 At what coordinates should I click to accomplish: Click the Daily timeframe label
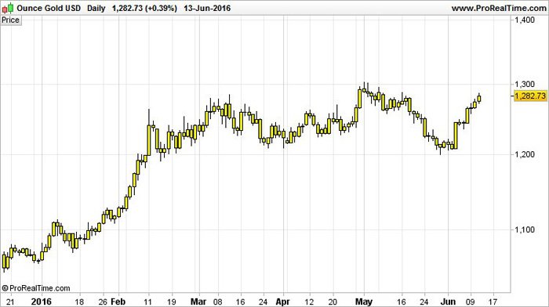click(96, 8)
